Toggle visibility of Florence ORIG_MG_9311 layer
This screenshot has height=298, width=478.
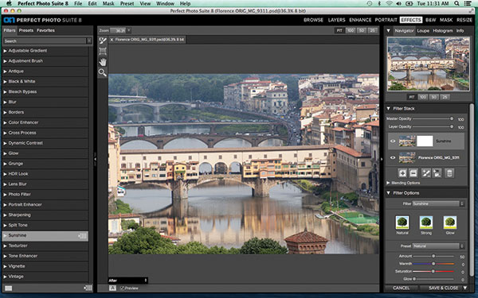click(393, 157)
